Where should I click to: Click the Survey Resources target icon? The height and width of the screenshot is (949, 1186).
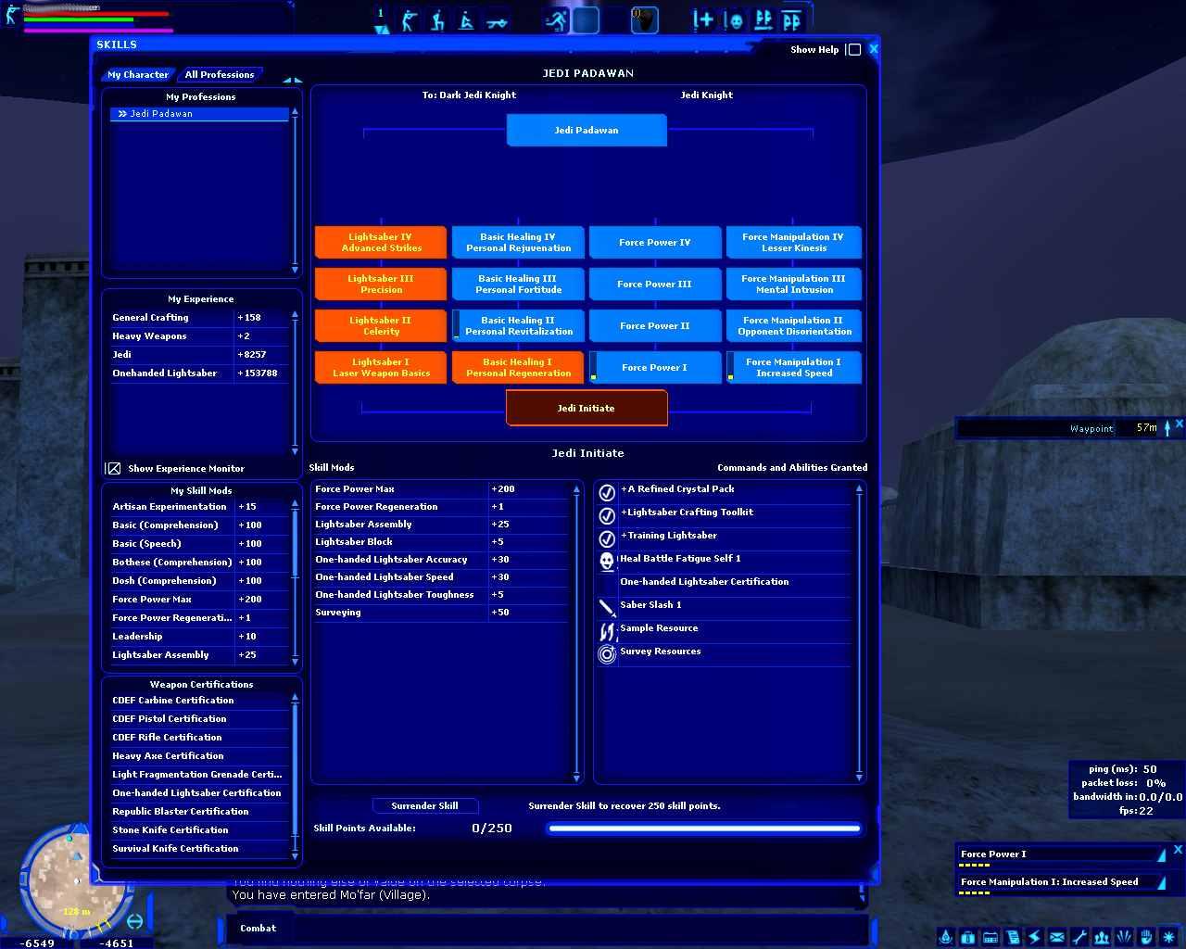pos(607,654)
